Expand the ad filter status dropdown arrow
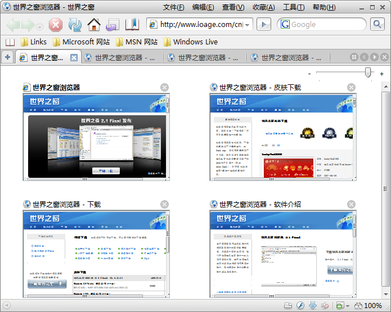Viewport: 391px width, 312px height. point(347,306)
